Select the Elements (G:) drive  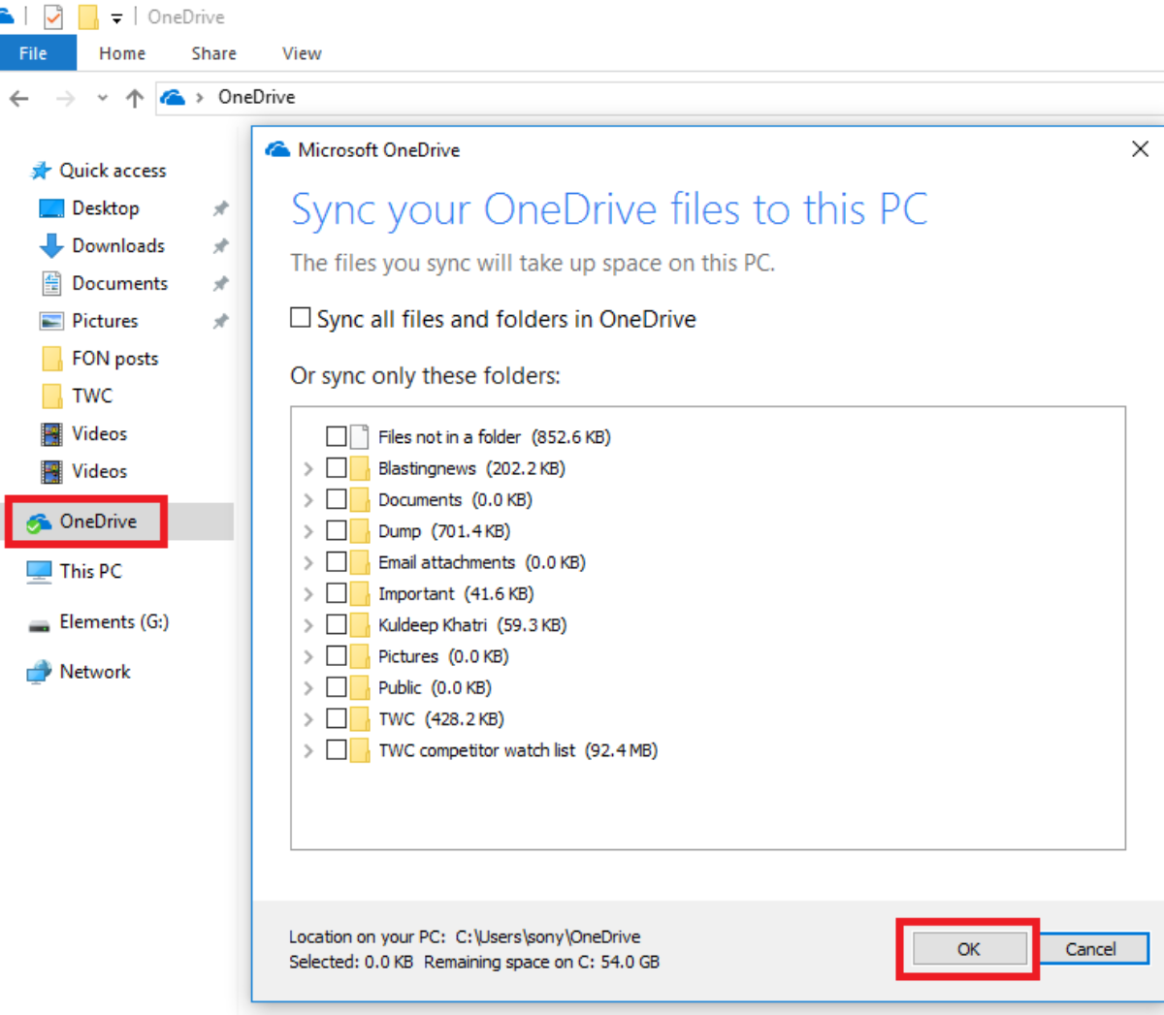coord(113,622)
